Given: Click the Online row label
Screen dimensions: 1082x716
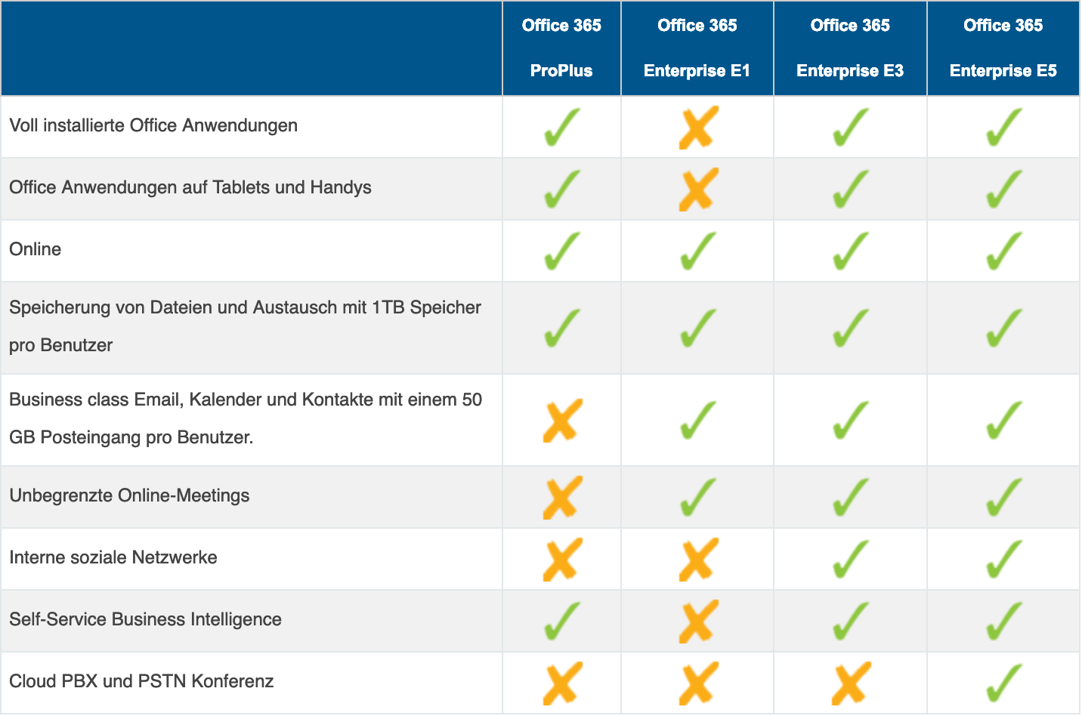Looking at the screenshot, I should [36, 249].
